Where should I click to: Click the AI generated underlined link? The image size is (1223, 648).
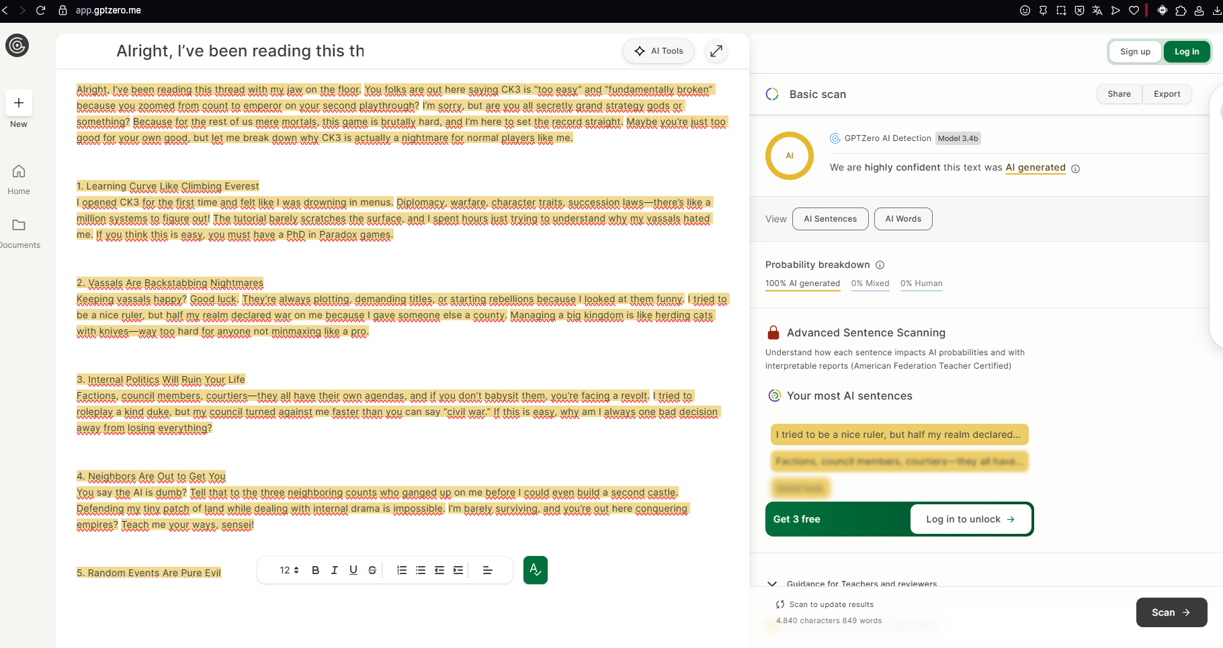click(1035, 168)
